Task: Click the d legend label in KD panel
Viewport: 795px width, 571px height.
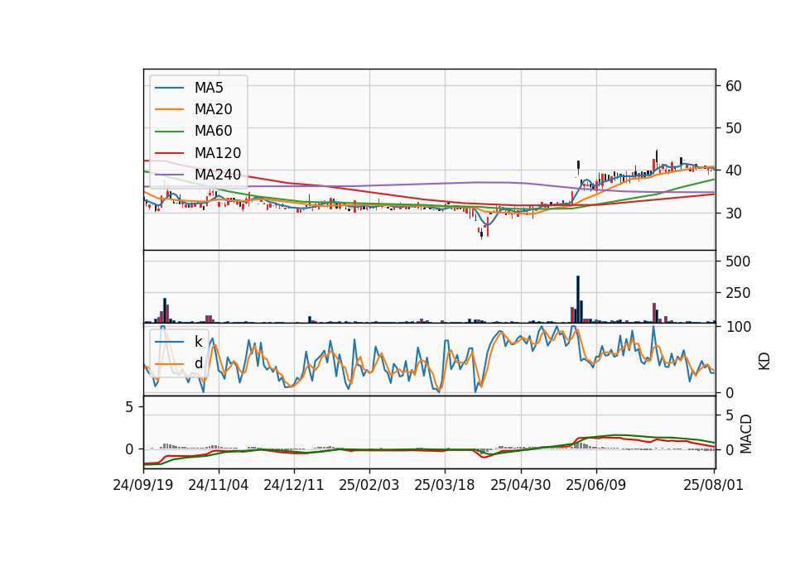Action: (199, 364)
